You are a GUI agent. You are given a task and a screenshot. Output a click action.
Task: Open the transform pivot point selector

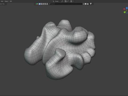point(62,1)
